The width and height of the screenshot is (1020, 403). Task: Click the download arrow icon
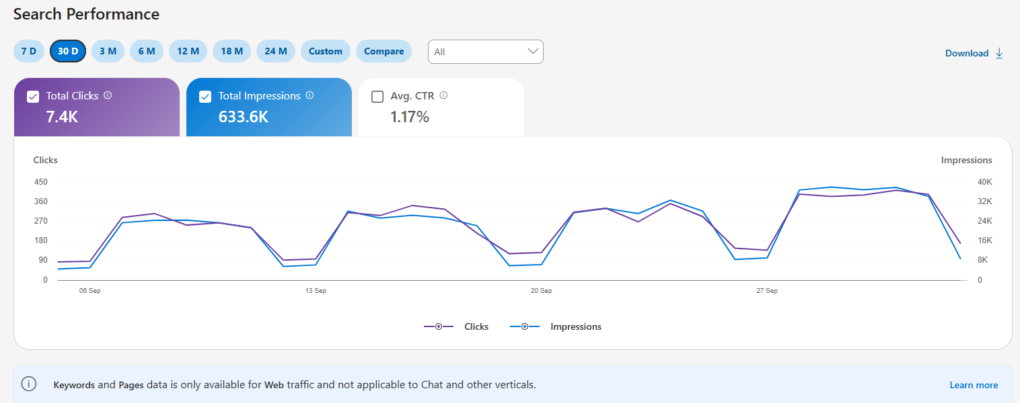point(999,53)
